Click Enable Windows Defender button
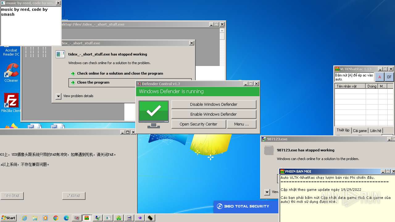 pyautogui.click(x=214, y=114)
